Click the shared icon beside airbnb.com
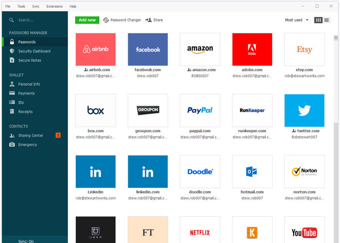 pyautogui.click(x=86, y=69)
